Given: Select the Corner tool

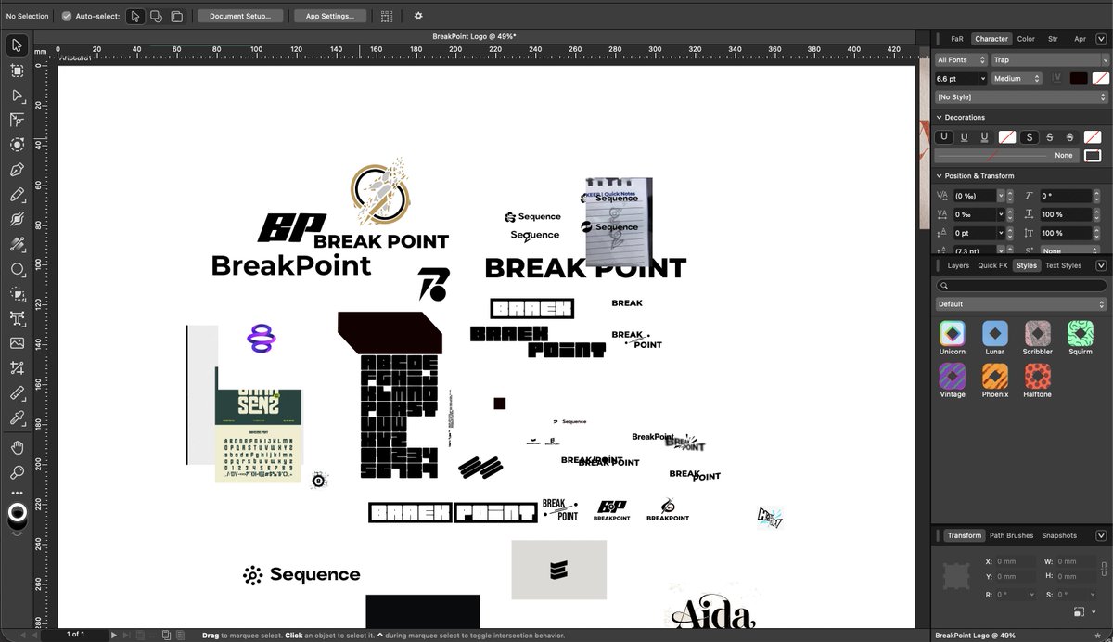Looking at the screenshot, I should coord(17,121).
